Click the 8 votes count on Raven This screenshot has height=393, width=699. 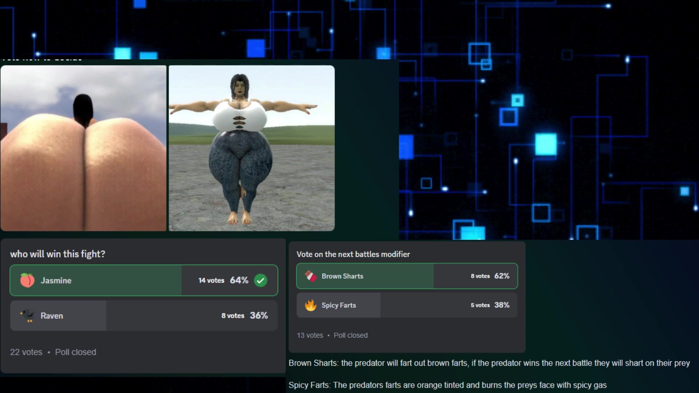pyautogui.click(x=233, y=315)
